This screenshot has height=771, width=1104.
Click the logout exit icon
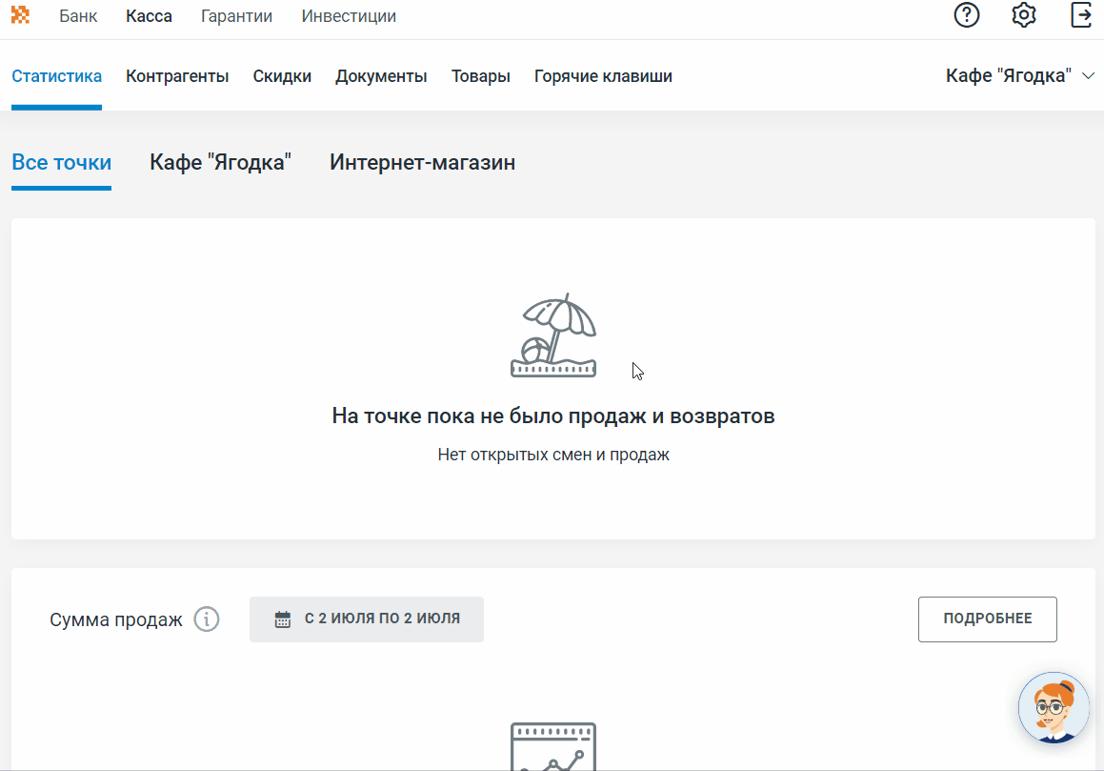[1081, 15]
